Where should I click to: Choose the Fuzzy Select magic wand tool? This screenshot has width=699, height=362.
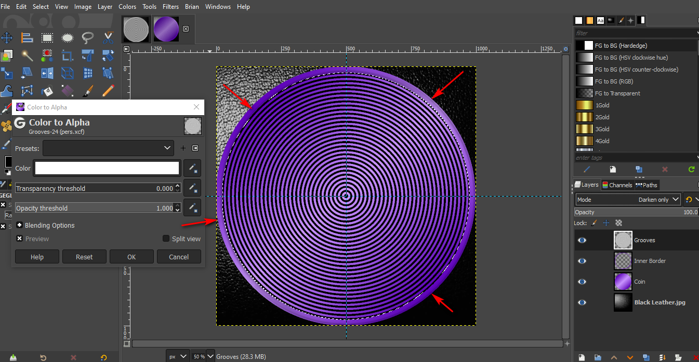pyautogui.click(x=27, y=55)
